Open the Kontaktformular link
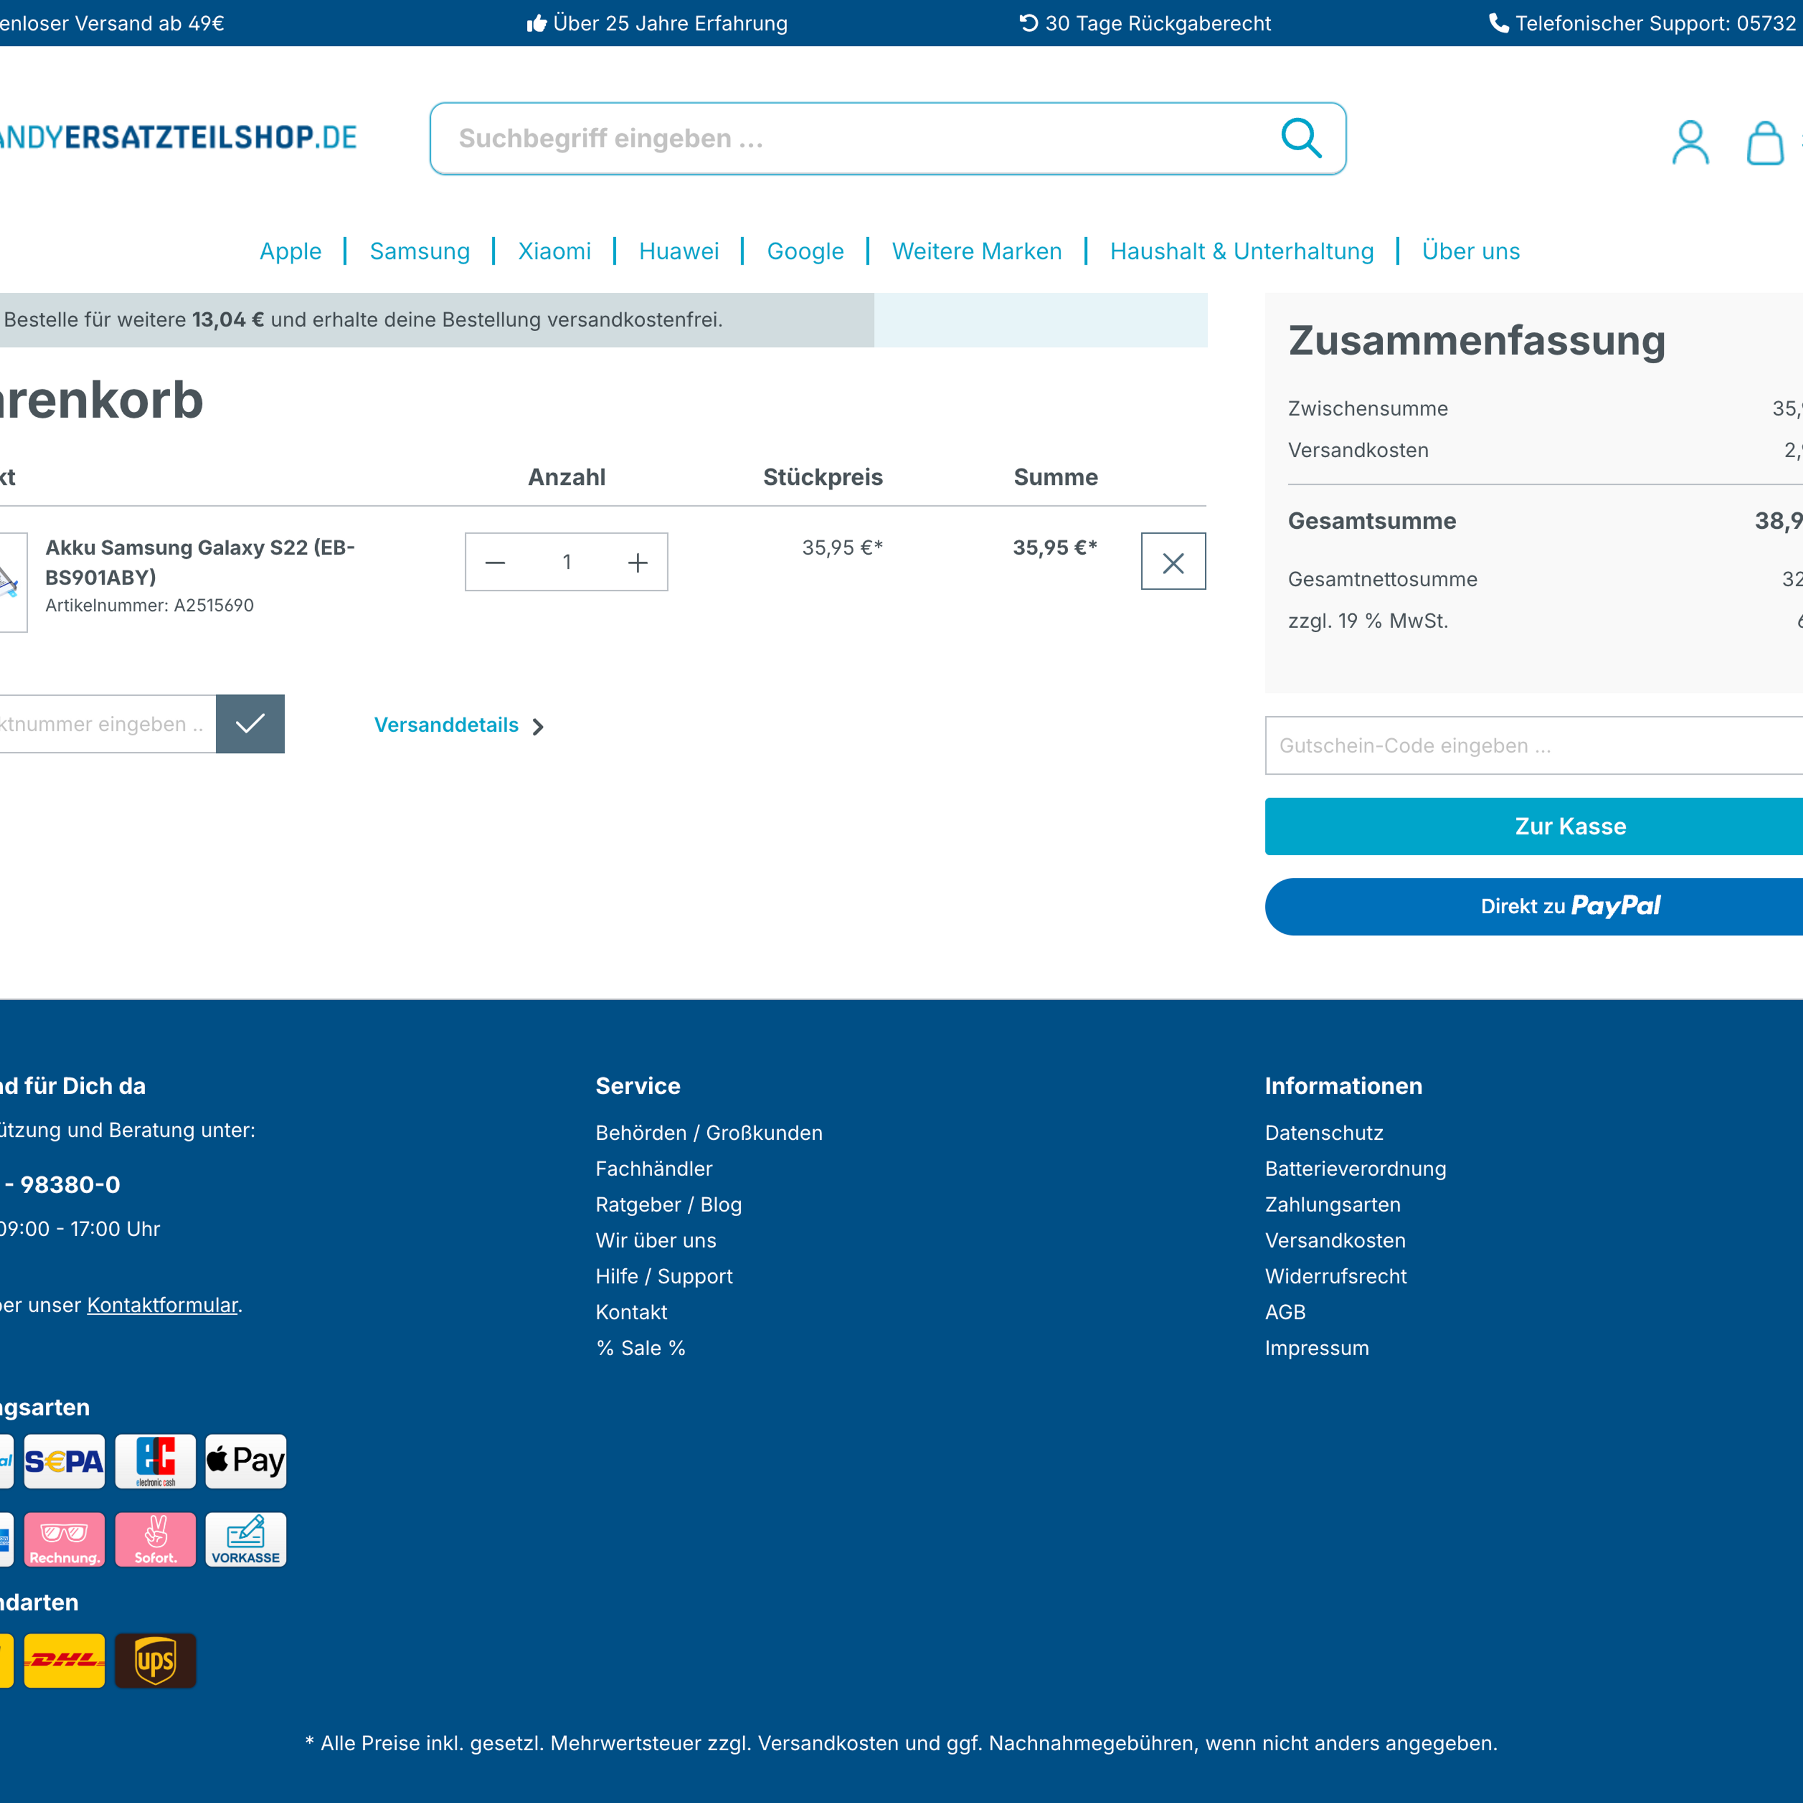Screen dimensions: 1803x1803 point(161,1305)
